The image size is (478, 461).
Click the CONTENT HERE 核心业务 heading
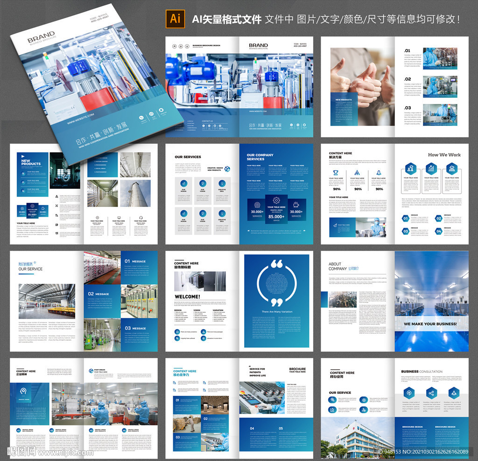click(x=342, y=374)
